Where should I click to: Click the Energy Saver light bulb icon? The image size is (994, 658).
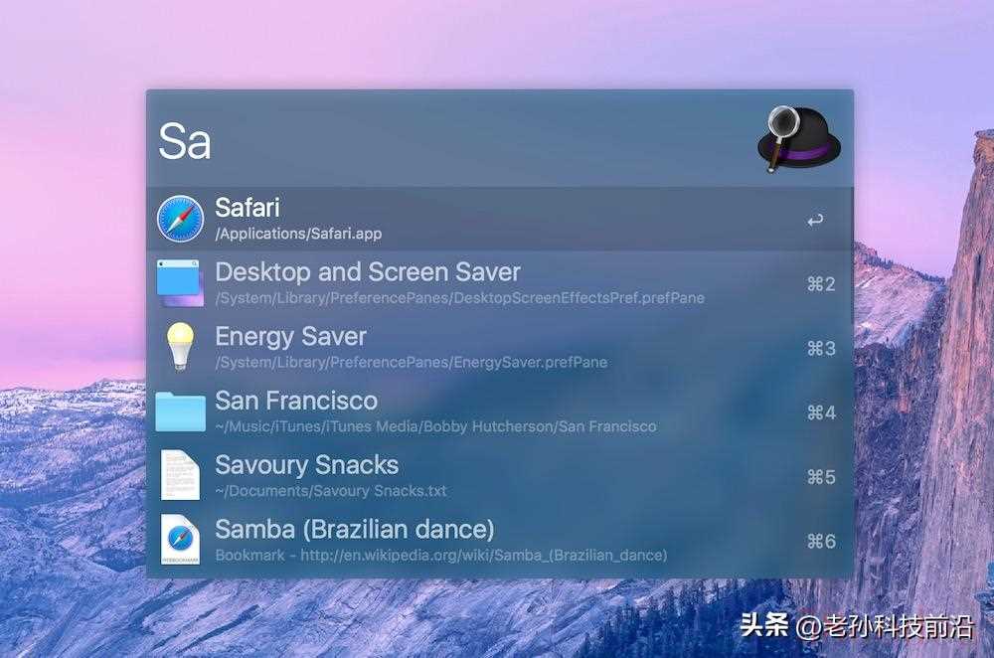click(x=180, y=347)
